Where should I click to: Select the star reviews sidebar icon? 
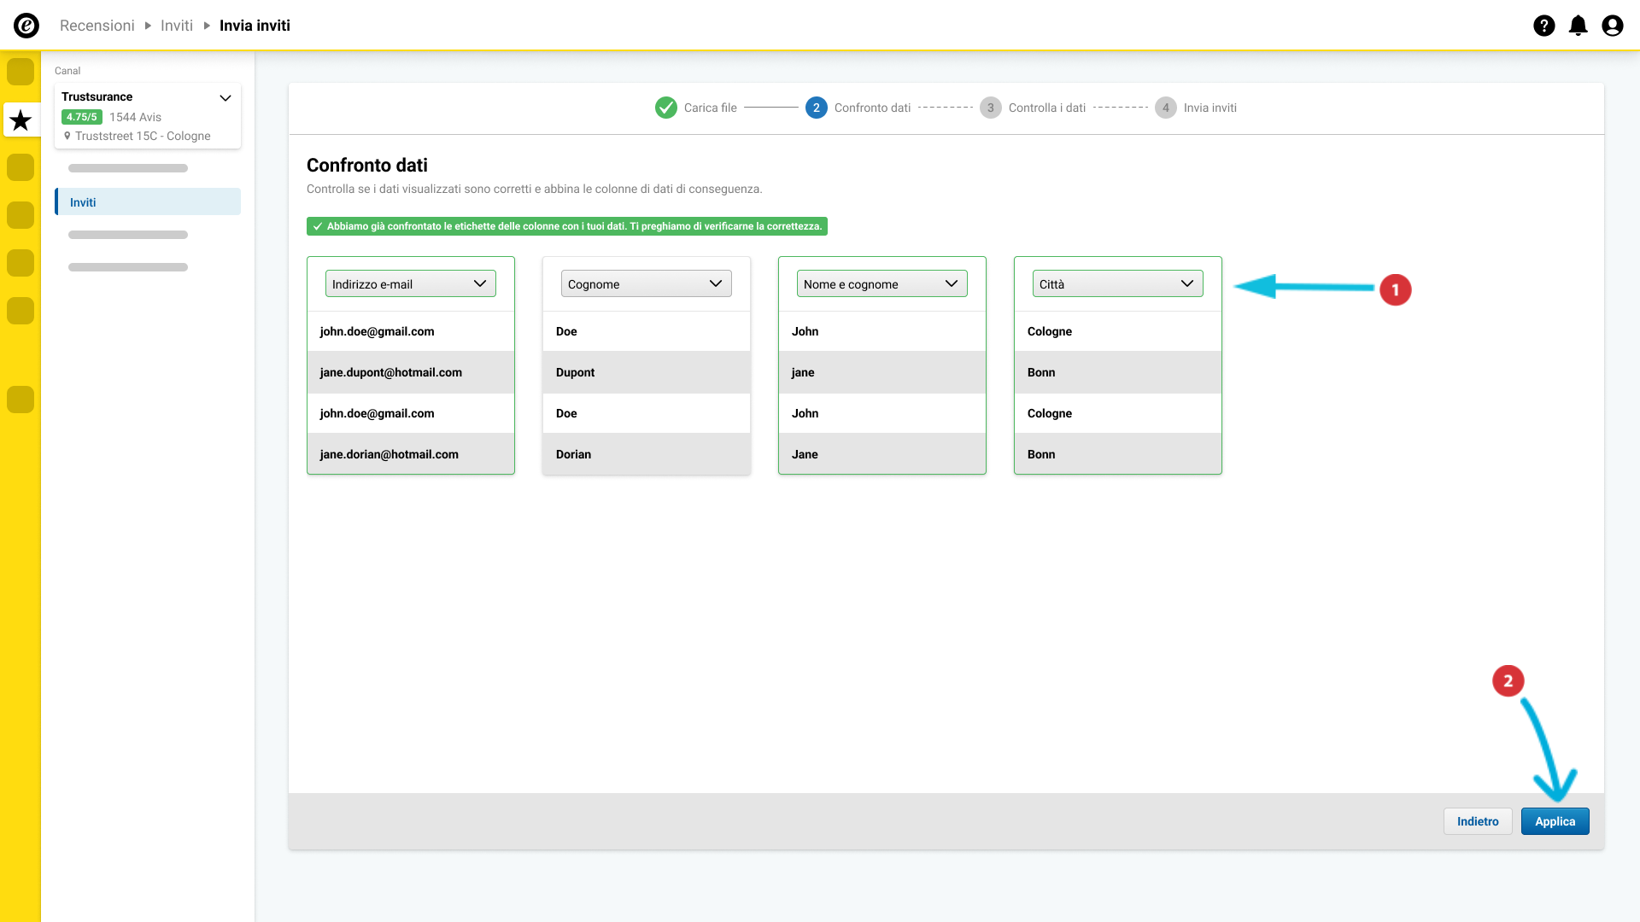(20, 120)
